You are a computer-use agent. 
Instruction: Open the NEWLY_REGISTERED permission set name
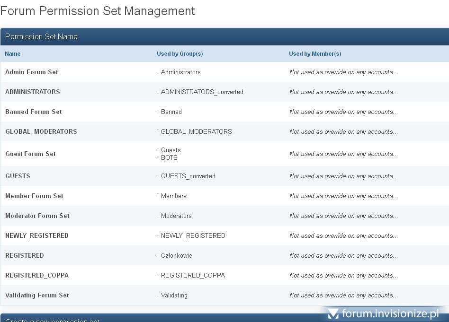click(37, 236)
